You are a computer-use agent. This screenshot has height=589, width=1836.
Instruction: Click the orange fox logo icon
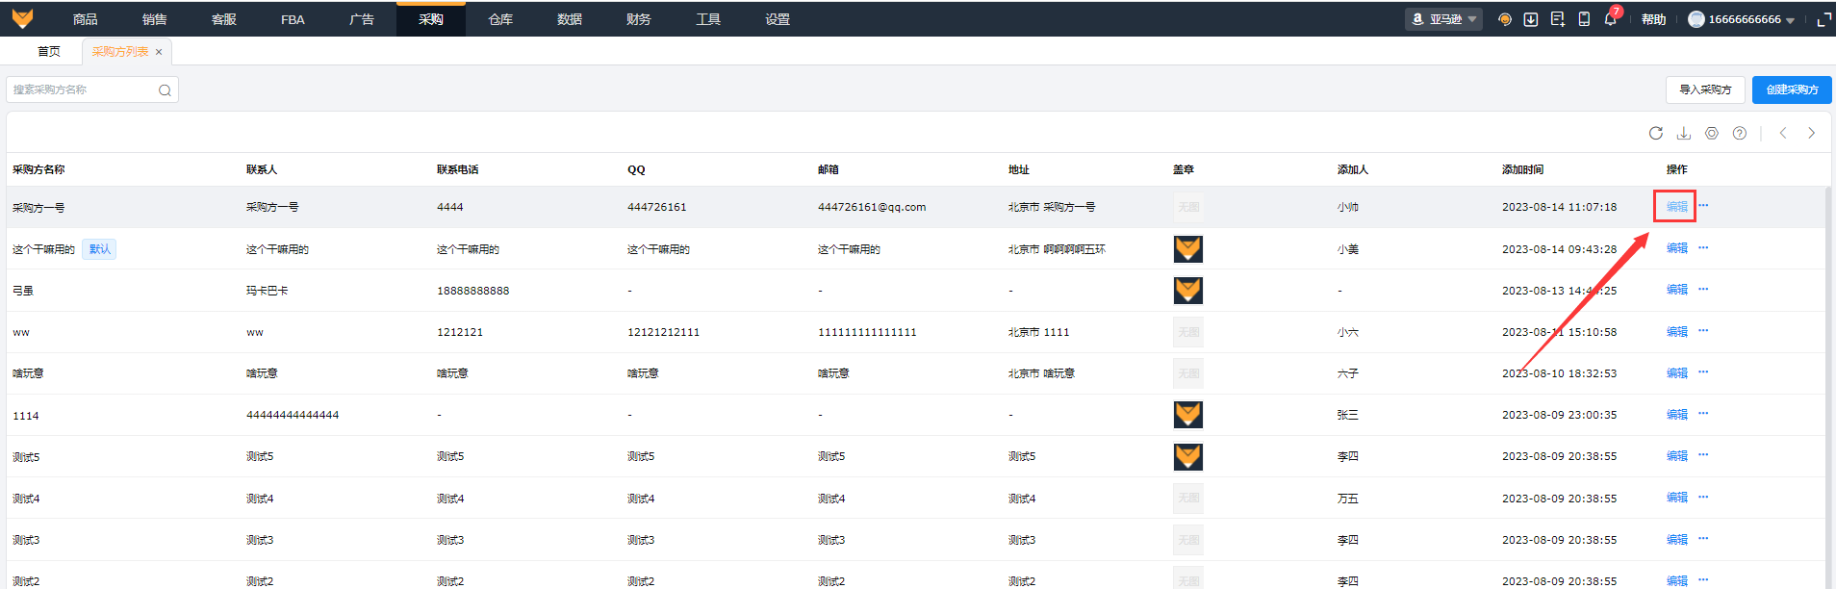[x=22, y=18]
